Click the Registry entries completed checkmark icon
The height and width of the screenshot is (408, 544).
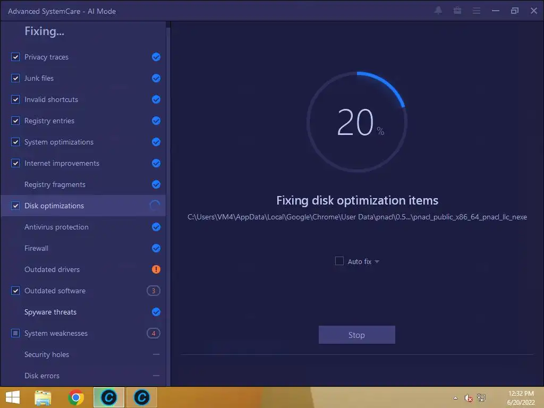(x=156, y=121)
